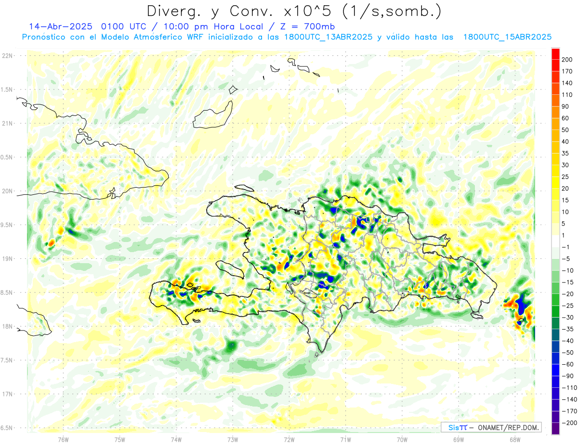Screen dimensions: 578x446
Task: Click the colorbar value label '200'
Action: coord(567,60)
